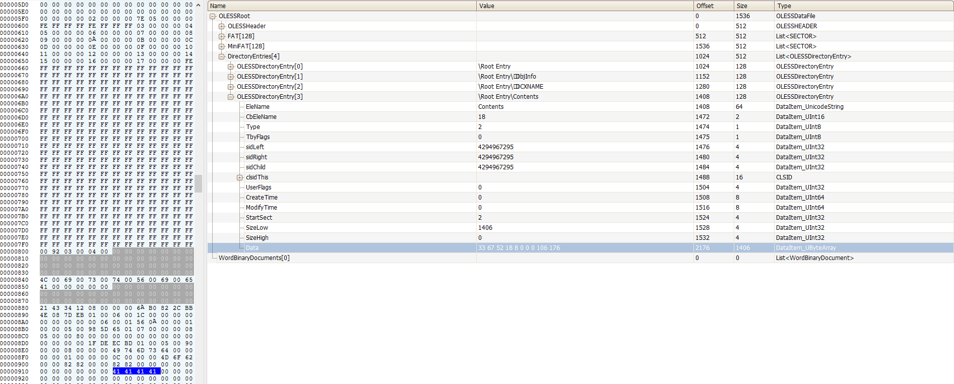954x384 pixels.
Task: Select the OLESSRoot row label
Action: [x=234, y=16]
